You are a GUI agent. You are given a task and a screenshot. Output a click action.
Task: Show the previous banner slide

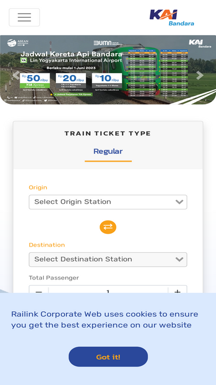click(16, 75)
